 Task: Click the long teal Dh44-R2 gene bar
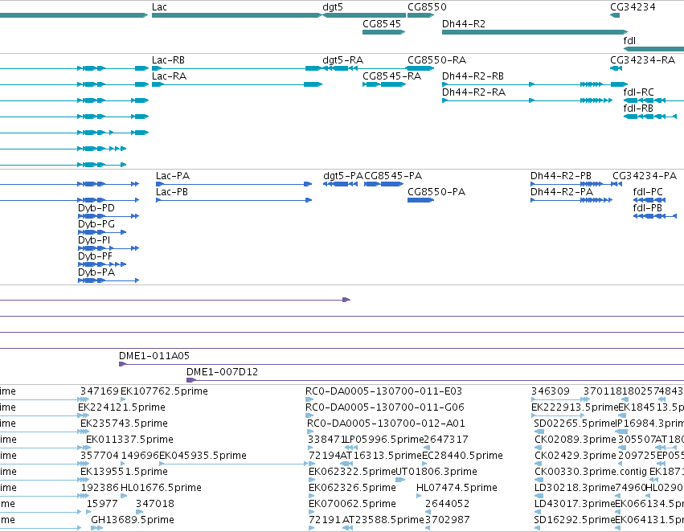pyautogui.click(x=535, y=32)
